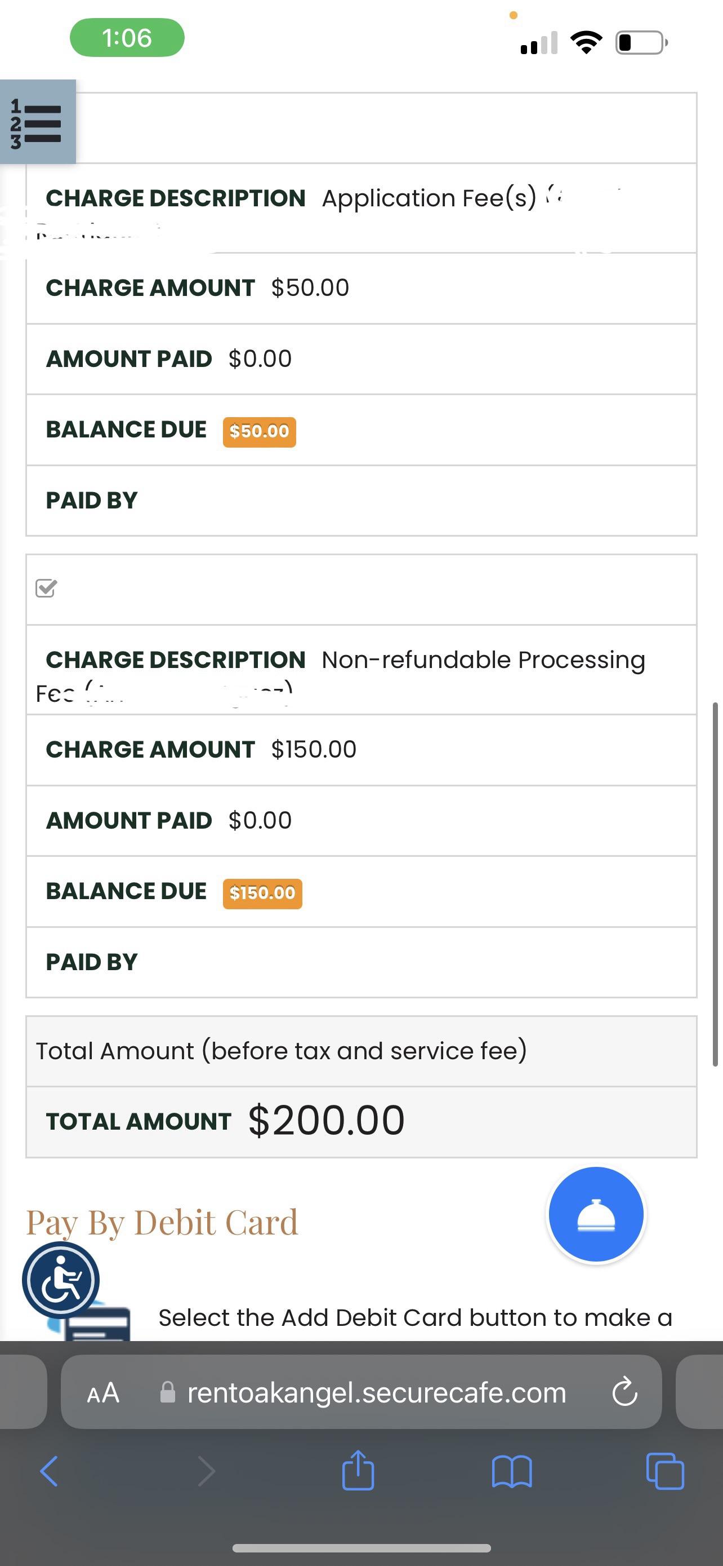
Task: Tap the $150.00 balance due badge
Action: coord(262,893)
